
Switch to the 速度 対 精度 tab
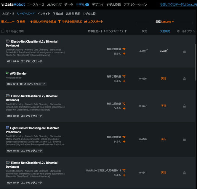point(73,14)
